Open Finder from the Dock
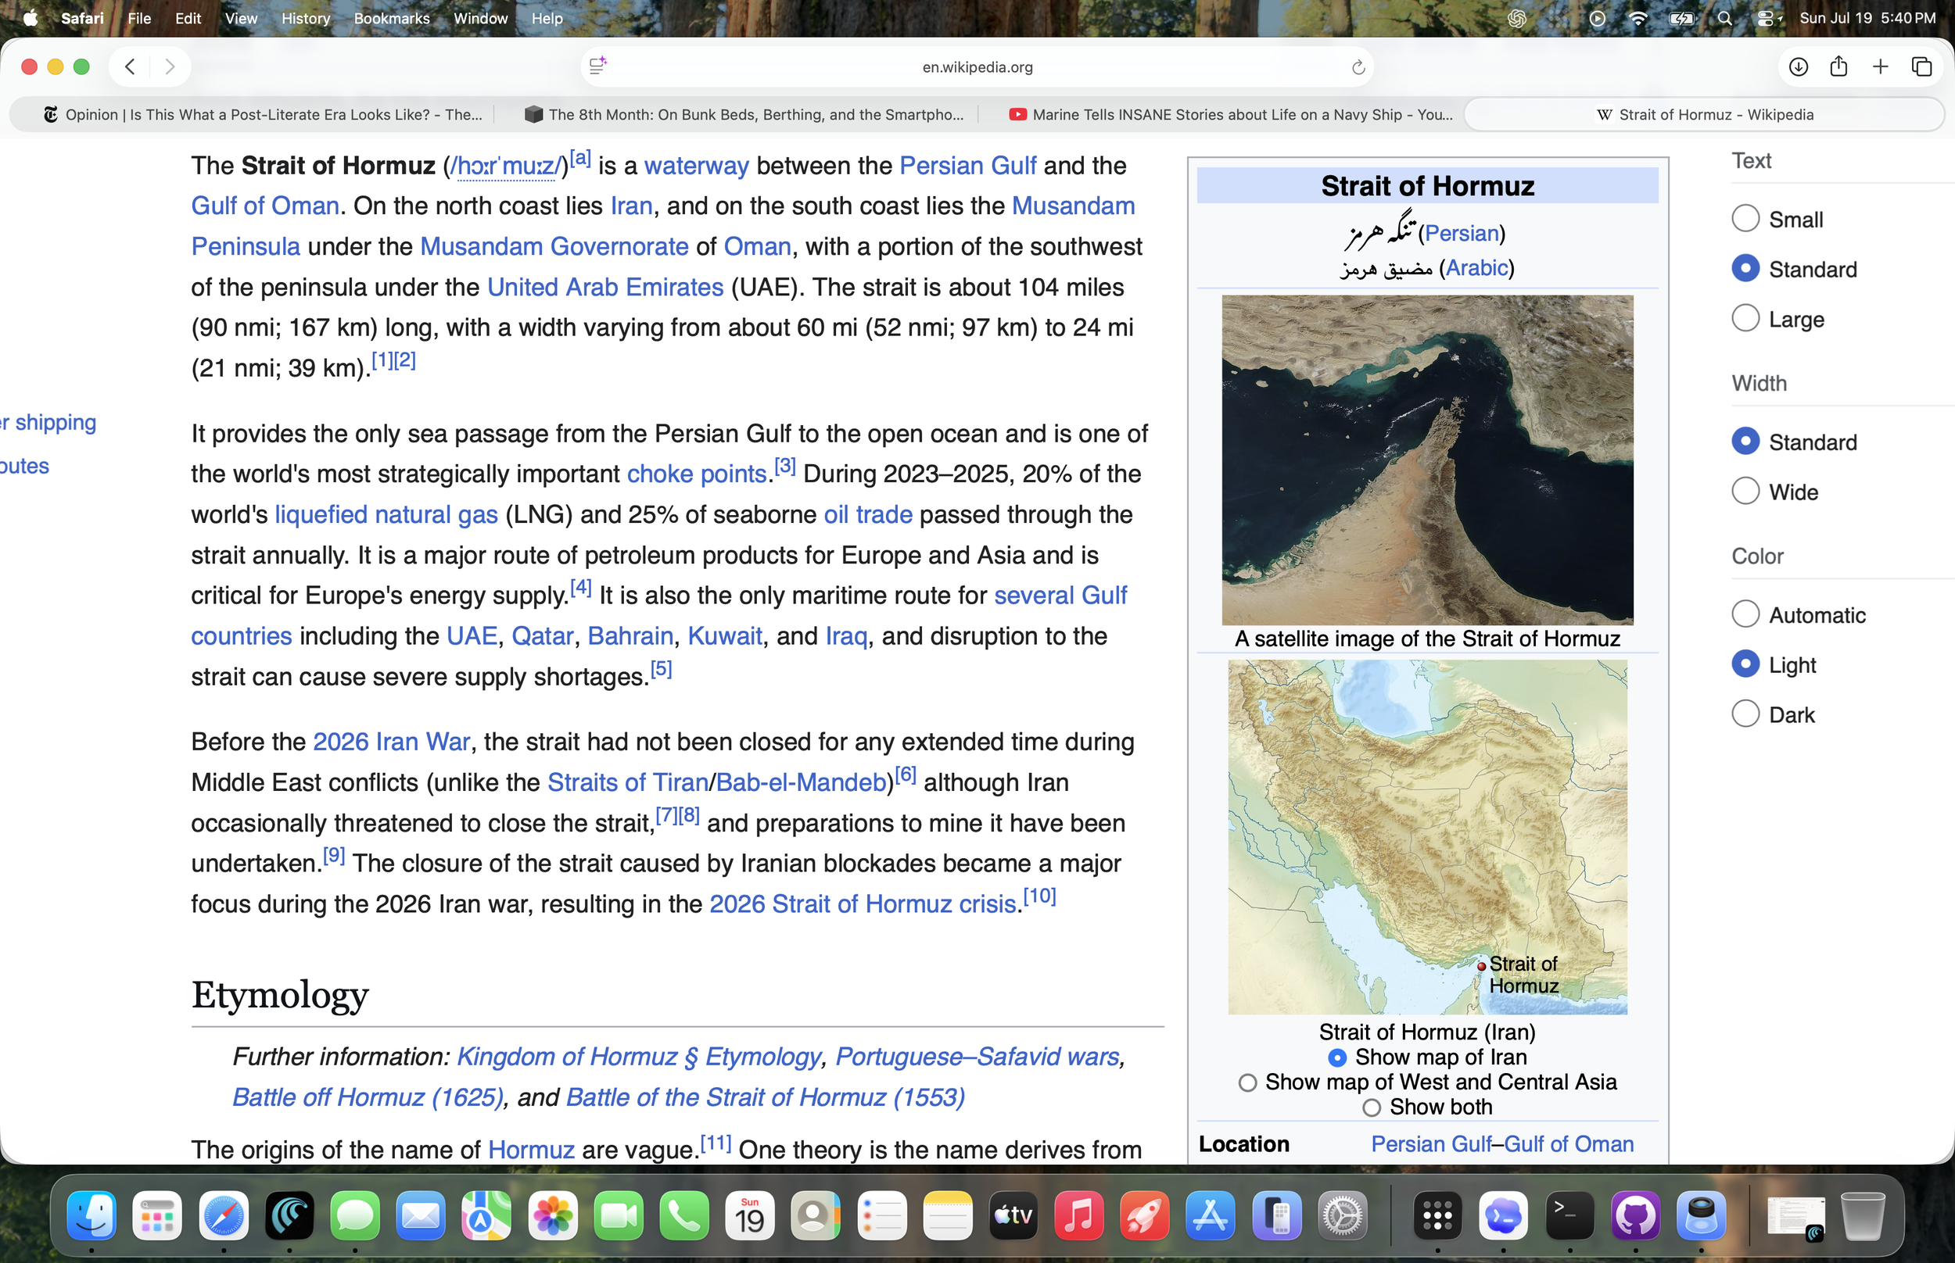This screenshot has width=1955, height=1263. (x=91, y=1215)
